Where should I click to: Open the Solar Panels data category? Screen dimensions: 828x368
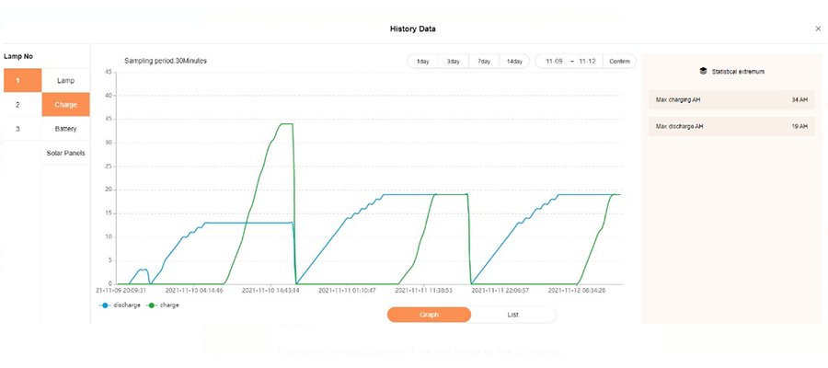(x=66, y=153)
